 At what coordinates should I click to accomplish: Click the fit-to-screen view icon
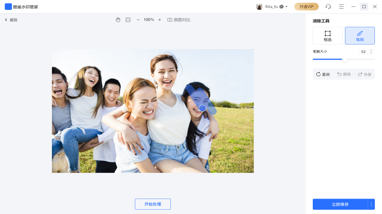click(x=128, y=20)
